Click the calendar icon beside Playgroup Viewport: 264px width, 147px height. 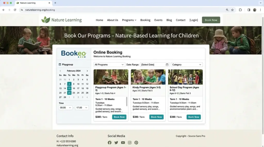click(60, 65)
